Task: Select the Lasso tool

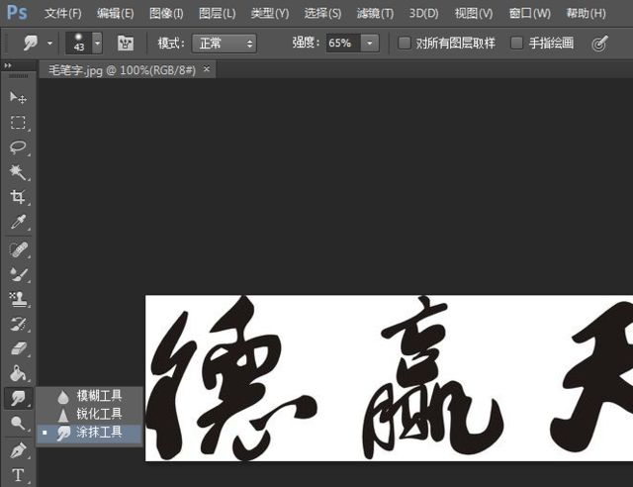Action: (18, 147)
